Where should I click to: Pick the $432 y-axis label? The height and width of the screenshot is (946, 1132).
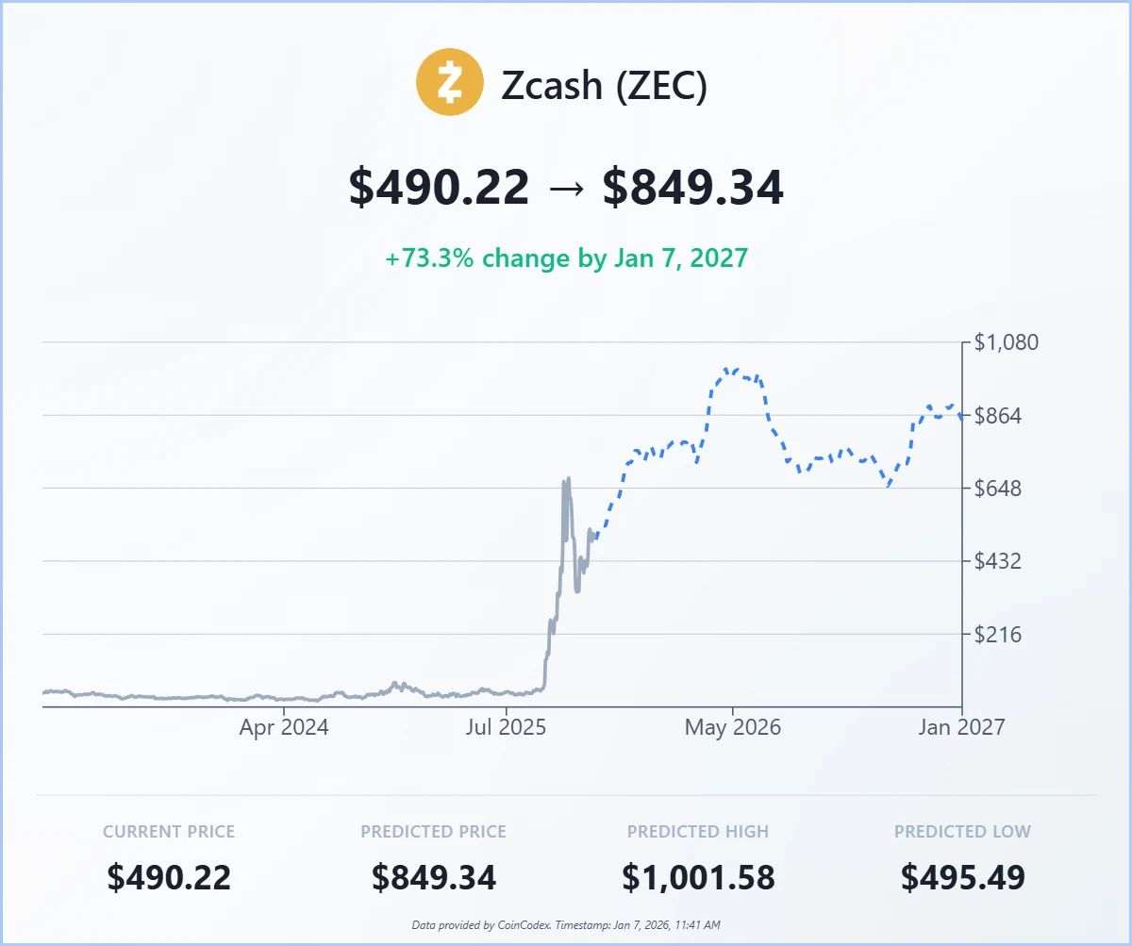1000,561
